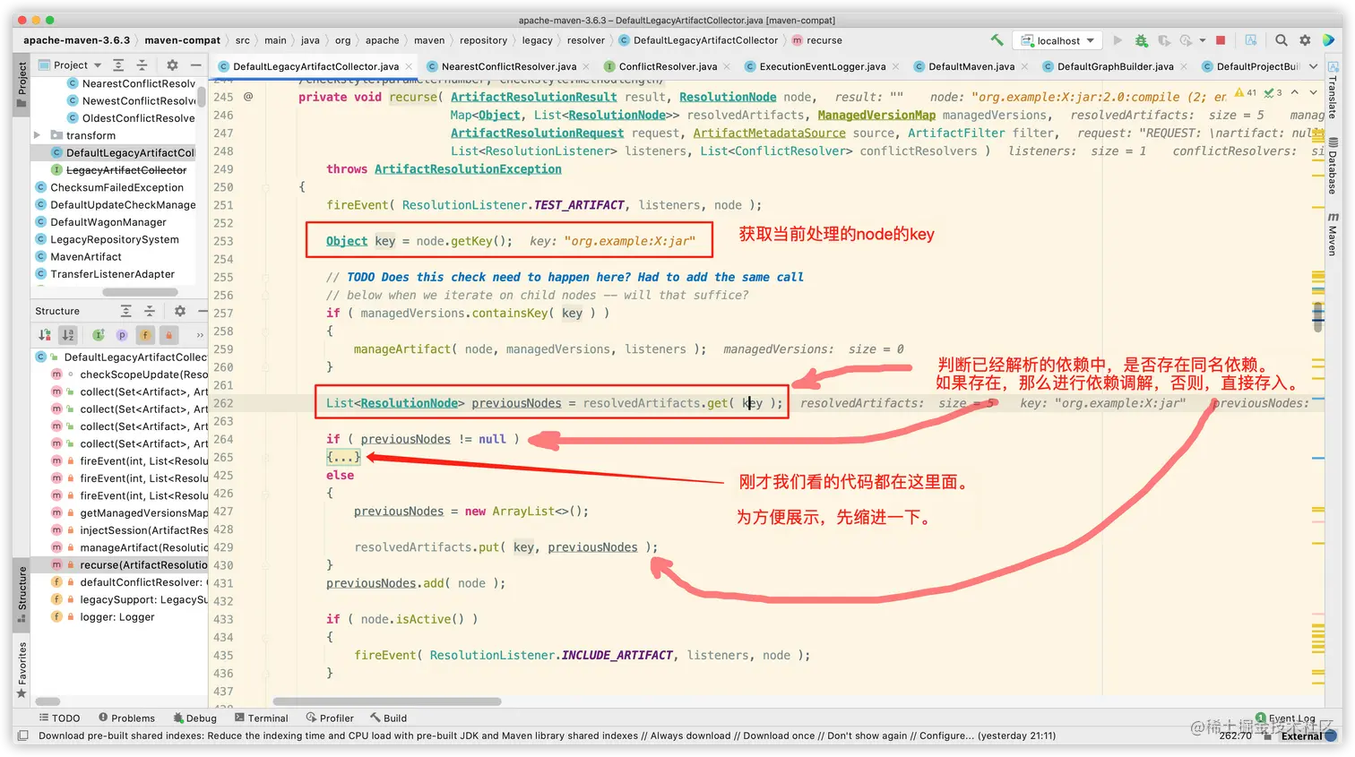This screenshot has height=757, width=1355.
Task: Click the recurse breadcrumb method
Action: coord(817,40)
